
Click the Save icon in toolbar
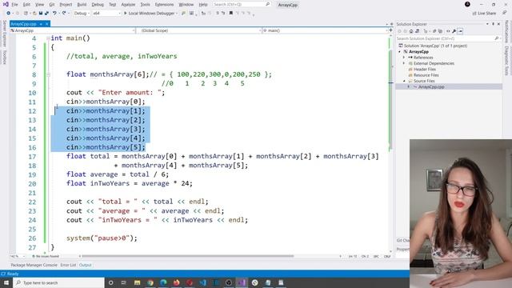point(41,14)
